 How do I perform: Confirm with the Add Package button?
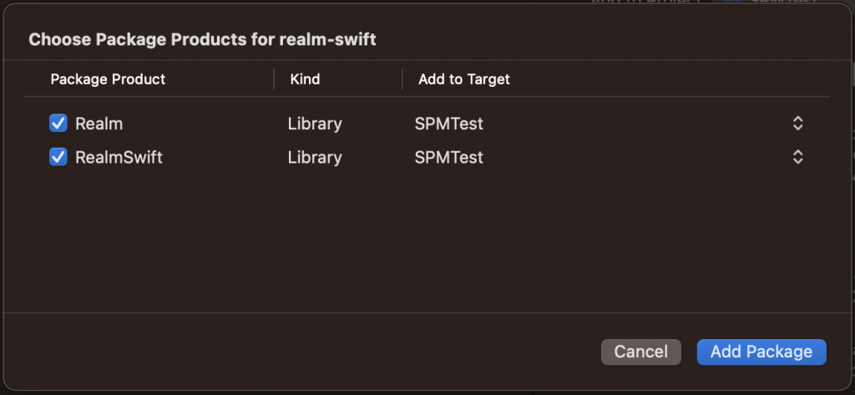pos(761,352)
